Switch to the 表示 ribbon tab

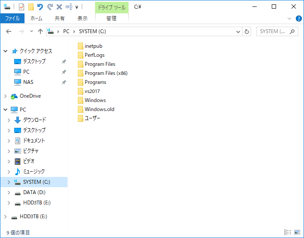pos(83,18)
